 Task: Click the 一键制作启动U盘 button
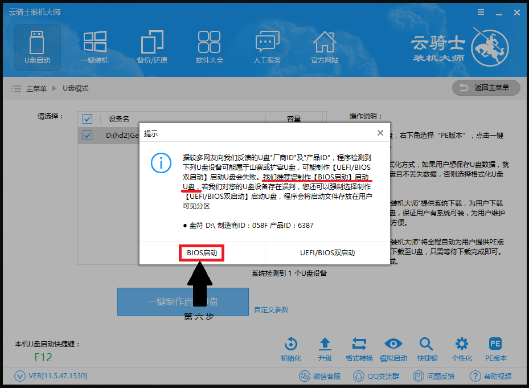(183, 301)
